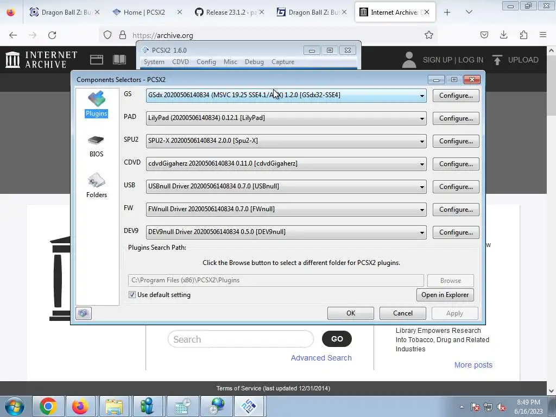Open the Firefox hamburger menu
The image size is (556, 417).
(x=543, y=35)
